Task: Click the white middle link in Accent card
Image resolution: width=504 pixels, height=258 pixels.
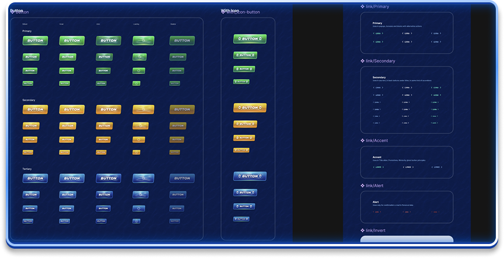Action: point(408,167)
